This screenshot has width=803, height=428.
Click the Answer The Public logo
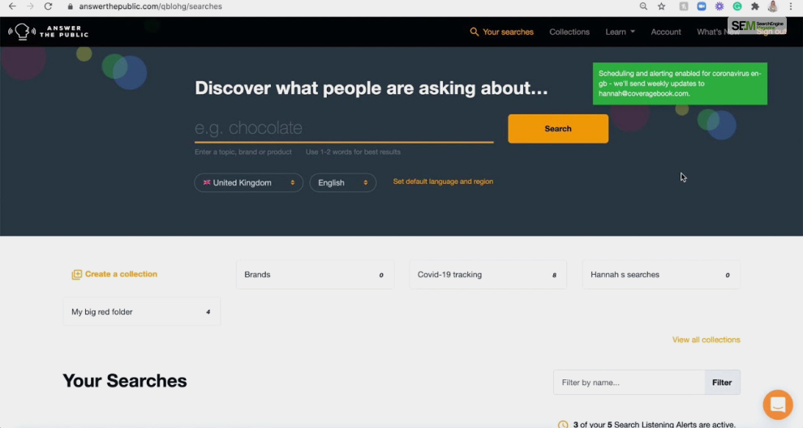pos(48,32)
